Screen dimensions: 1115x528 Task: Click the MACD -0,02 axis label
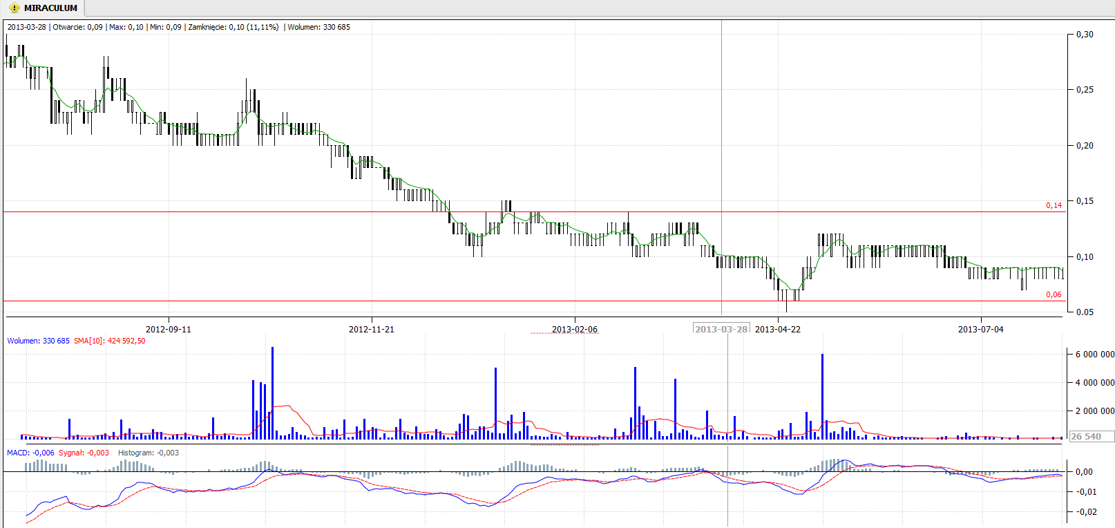point(1087,512)
